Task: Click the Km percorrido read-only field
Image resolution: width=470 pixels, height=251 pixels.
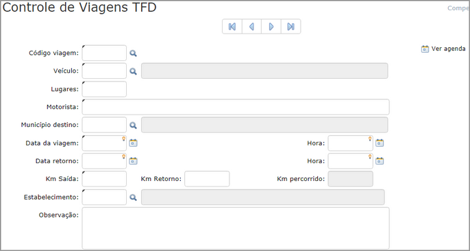Action: coord(350,179)
